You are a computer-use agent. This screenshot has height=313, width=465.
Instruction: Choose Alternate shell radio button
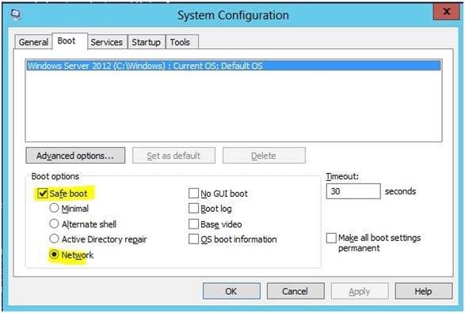54,224
